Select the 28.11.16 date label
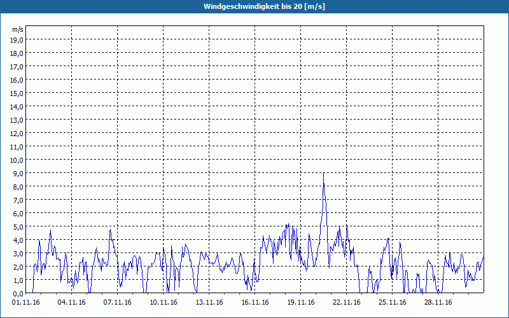The image size is (509, 318). 438,303
